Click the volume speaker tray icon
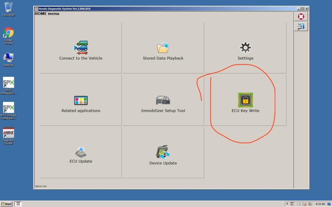Image resolution: width=332 pixels, height=207 pixels. 299,204
